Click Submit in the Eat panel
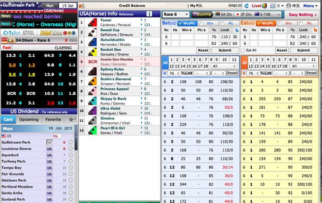The width and height of the screenshot is (322, 203). point(303,50)
